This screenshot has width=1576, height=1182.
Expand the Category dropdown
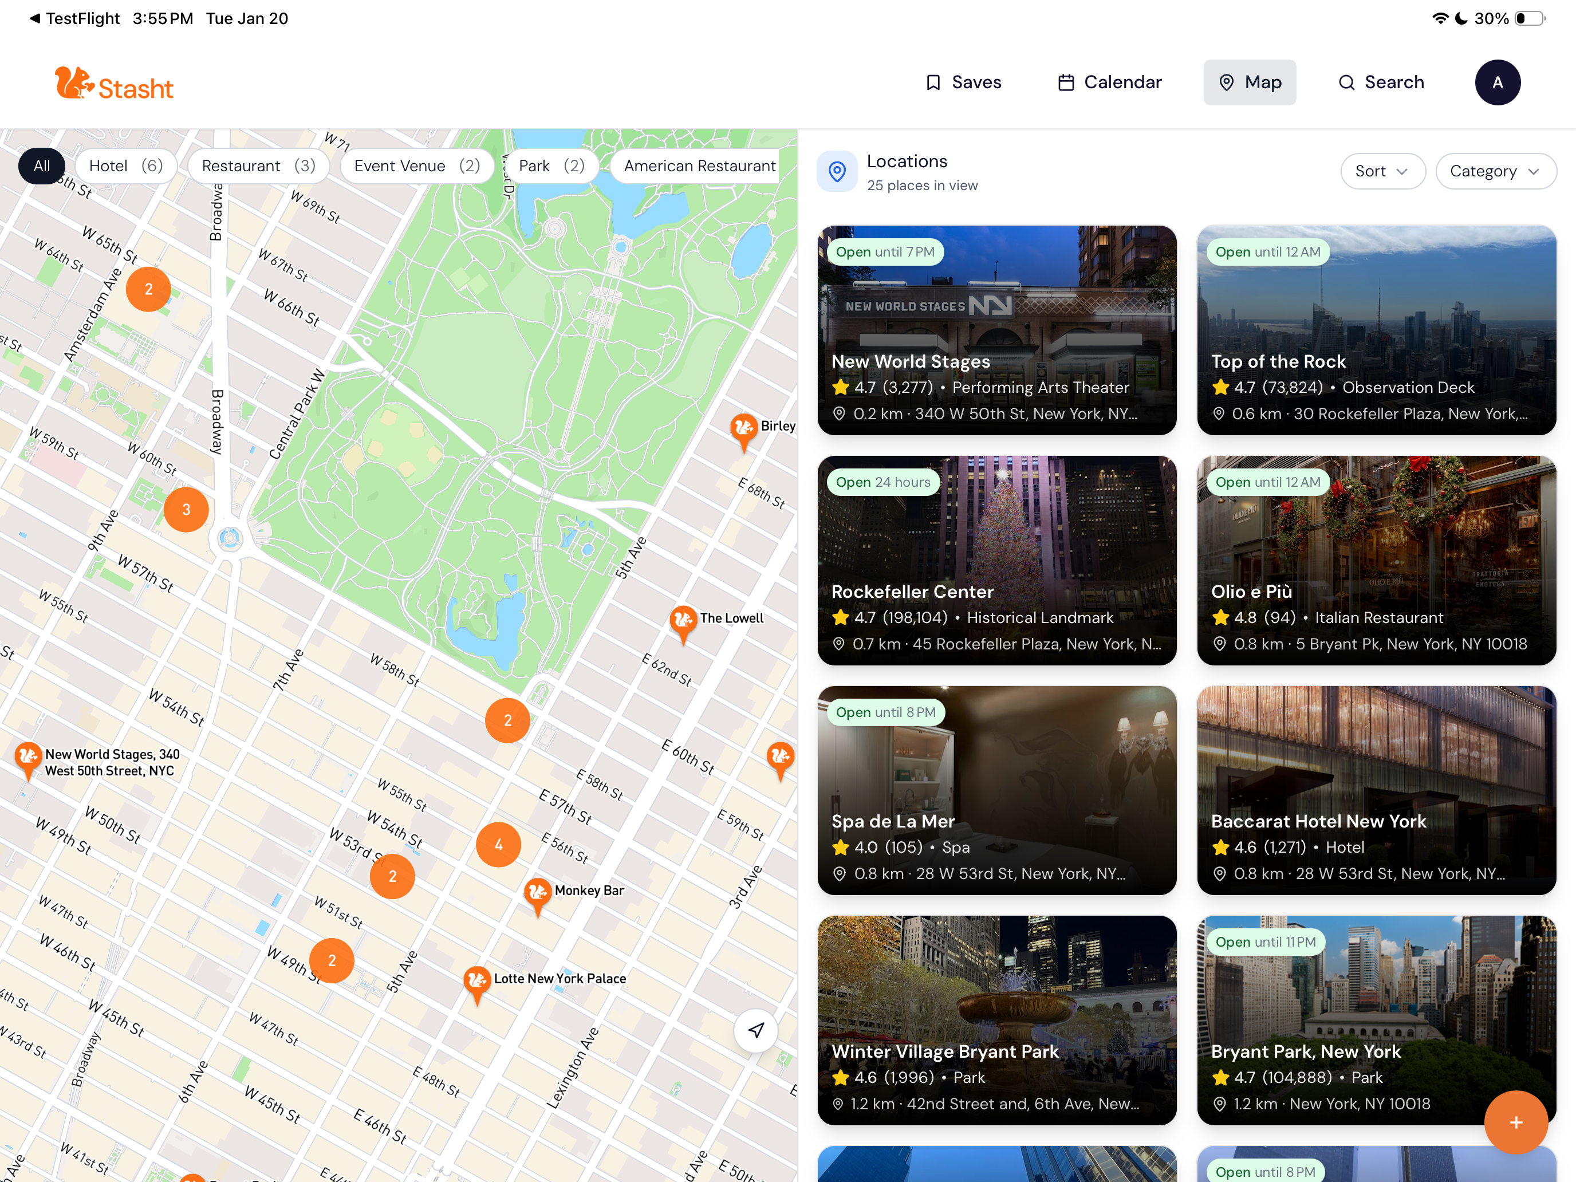click(1495, 171)
